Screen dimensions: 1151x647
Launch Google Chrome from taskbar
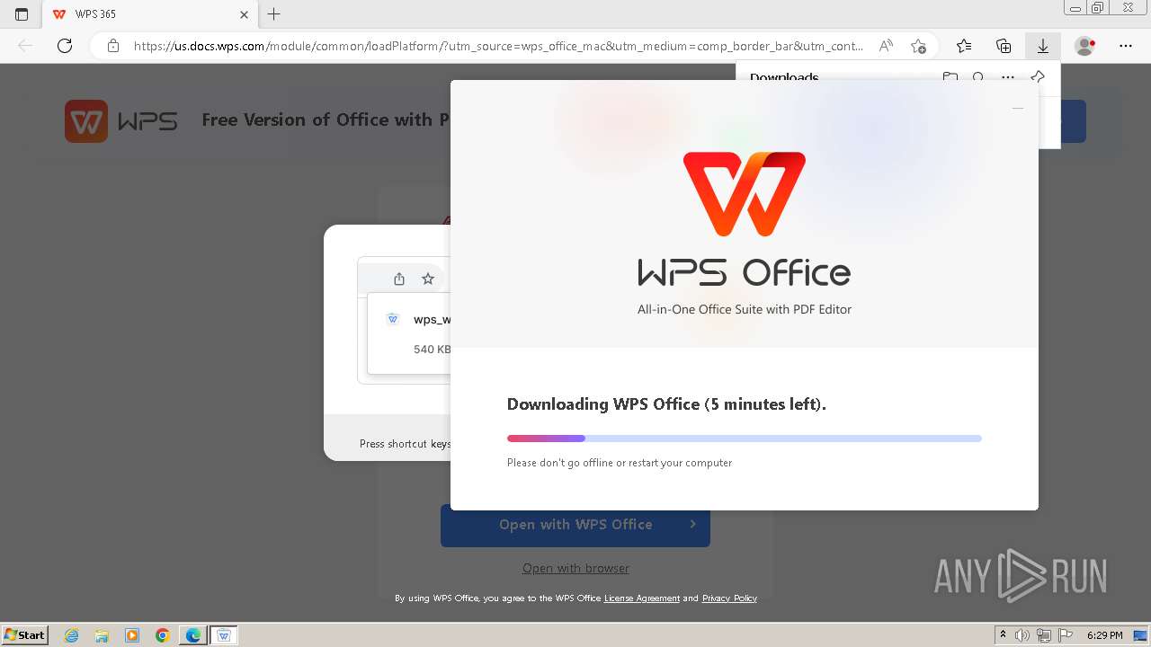pos(163,635)
